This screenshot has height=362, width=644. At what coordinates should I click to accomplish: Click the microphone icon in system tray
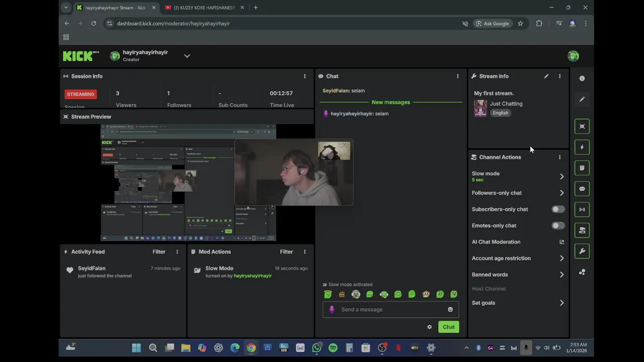tap(526, 348)
